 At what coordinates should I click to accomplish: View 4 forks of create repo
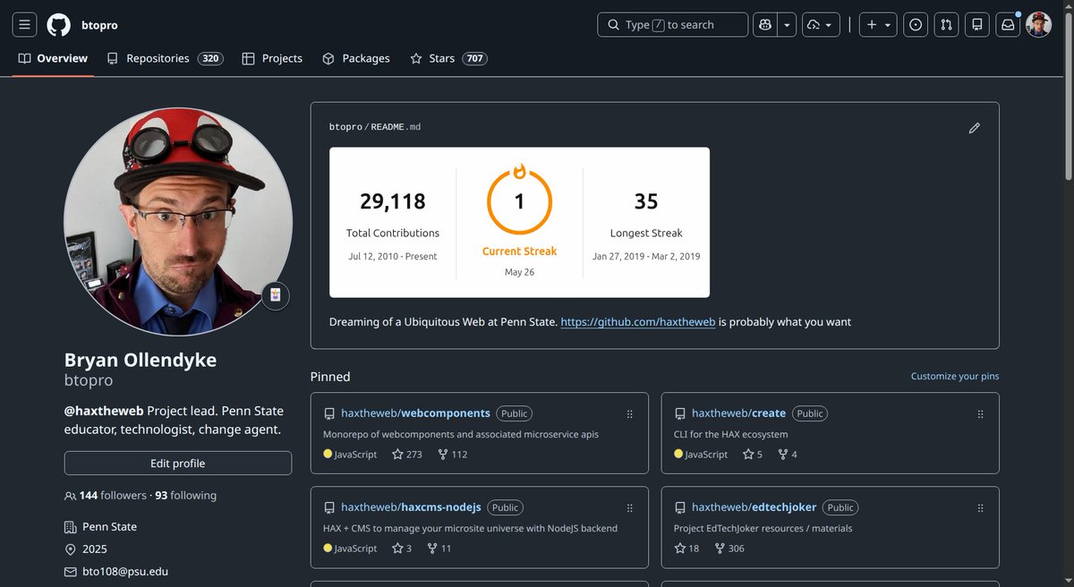coord(788,455)
